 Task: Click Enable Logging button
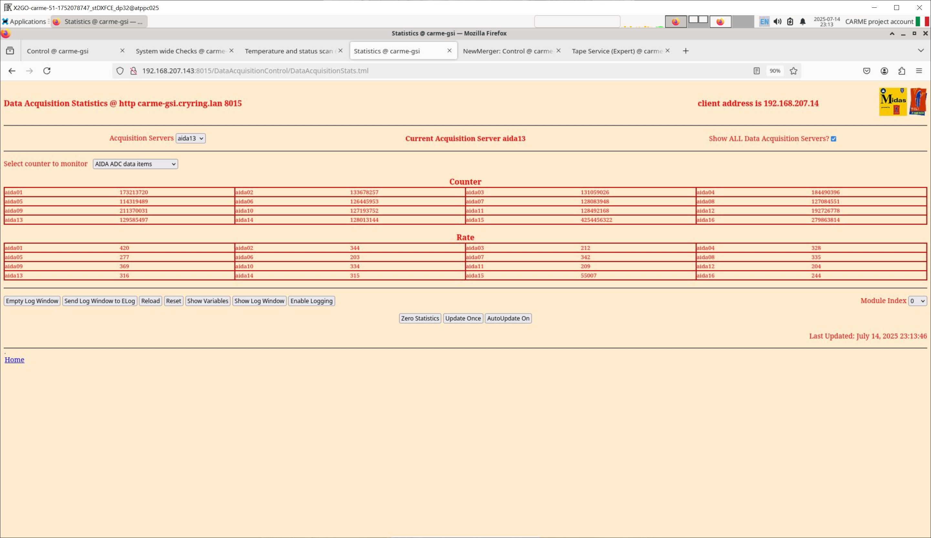point(311,301)
